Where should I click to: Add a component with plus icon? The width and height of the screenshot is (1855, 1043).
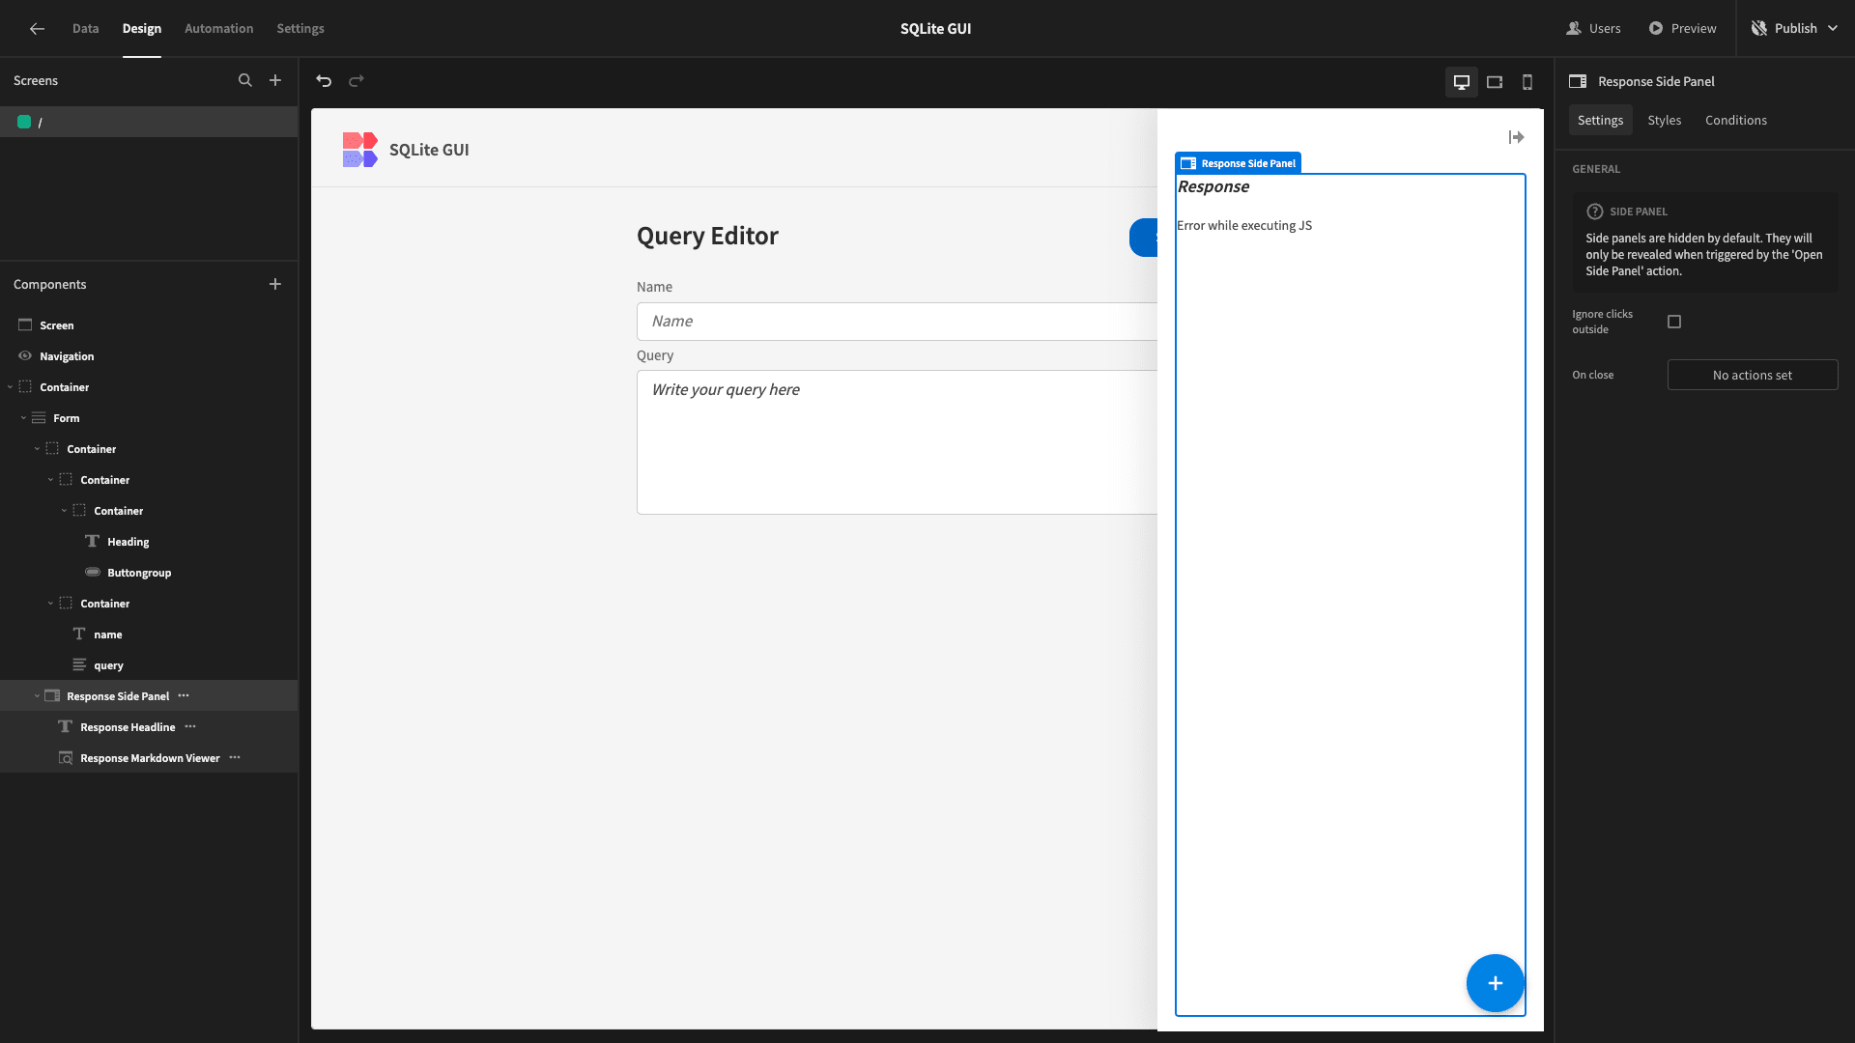275,284
